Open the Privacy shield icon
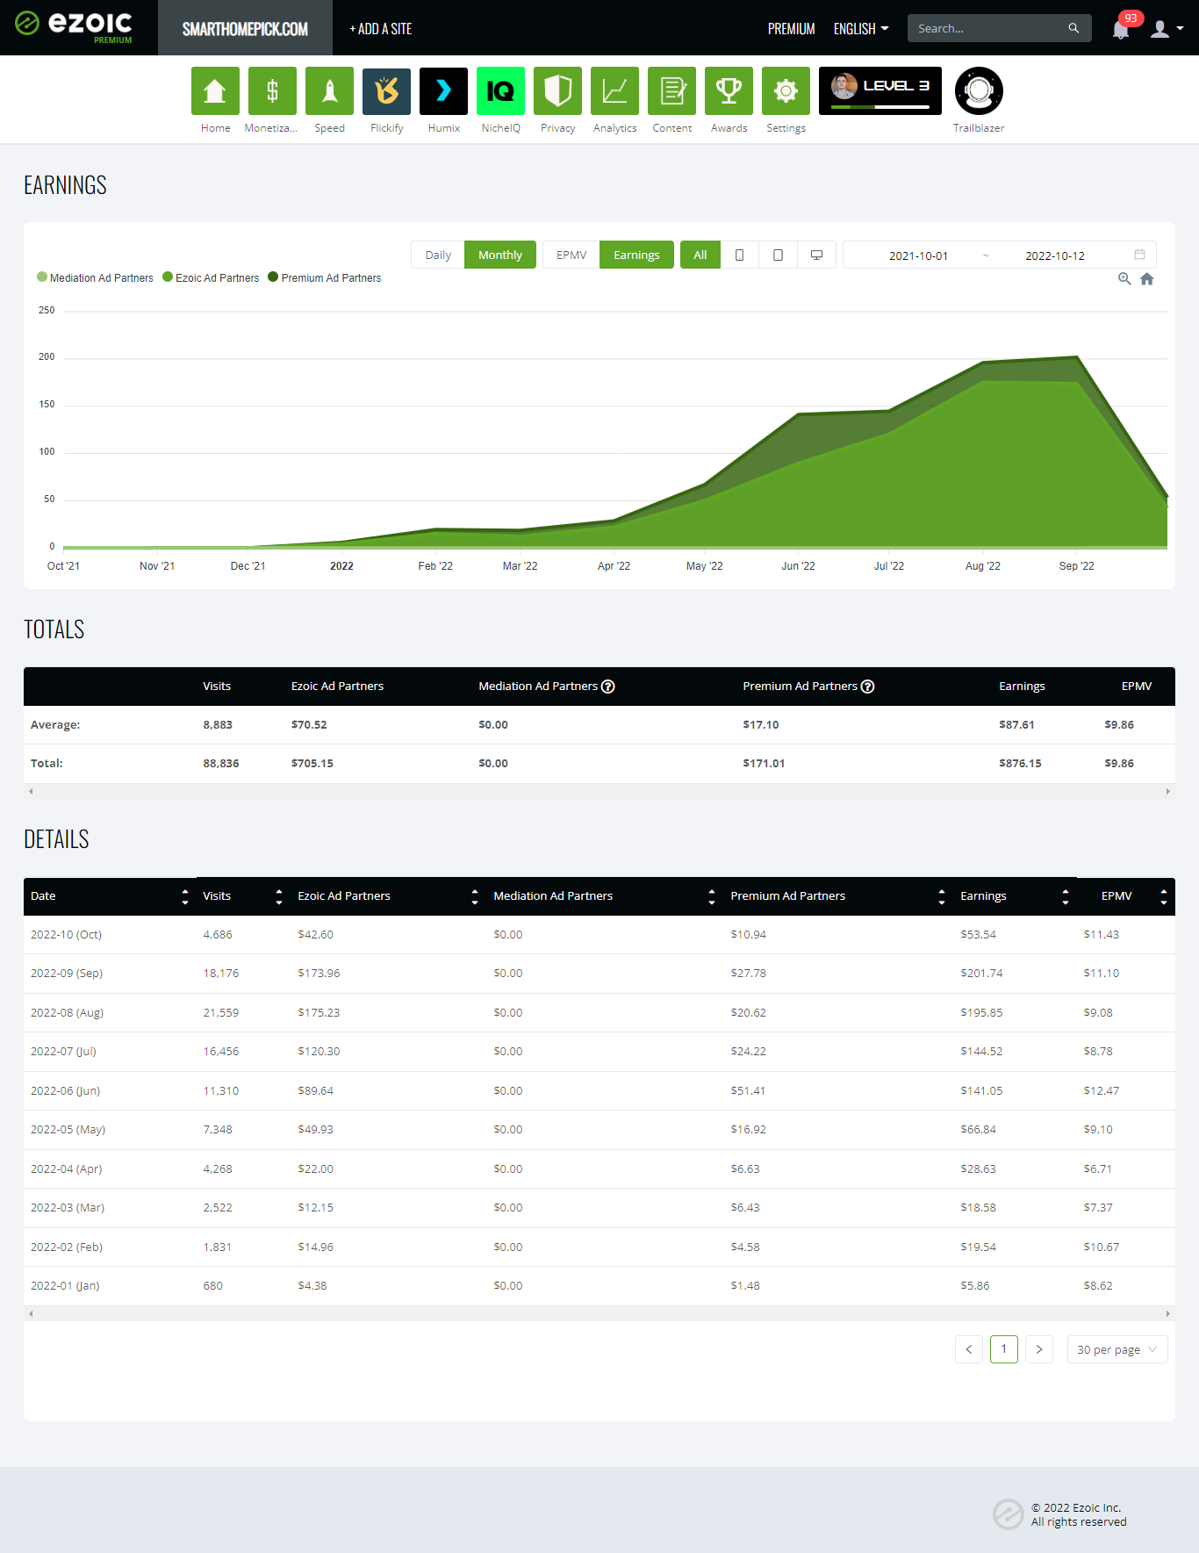 tap(557, 91)
